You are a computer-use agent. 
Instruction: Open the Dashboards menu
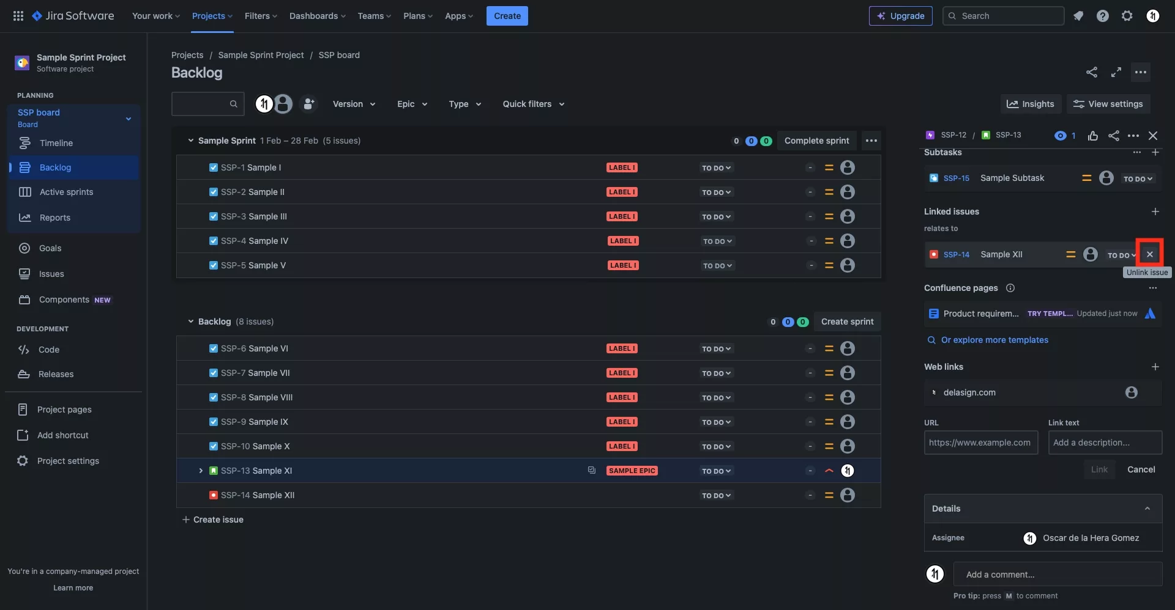click(x=318, y=16)
